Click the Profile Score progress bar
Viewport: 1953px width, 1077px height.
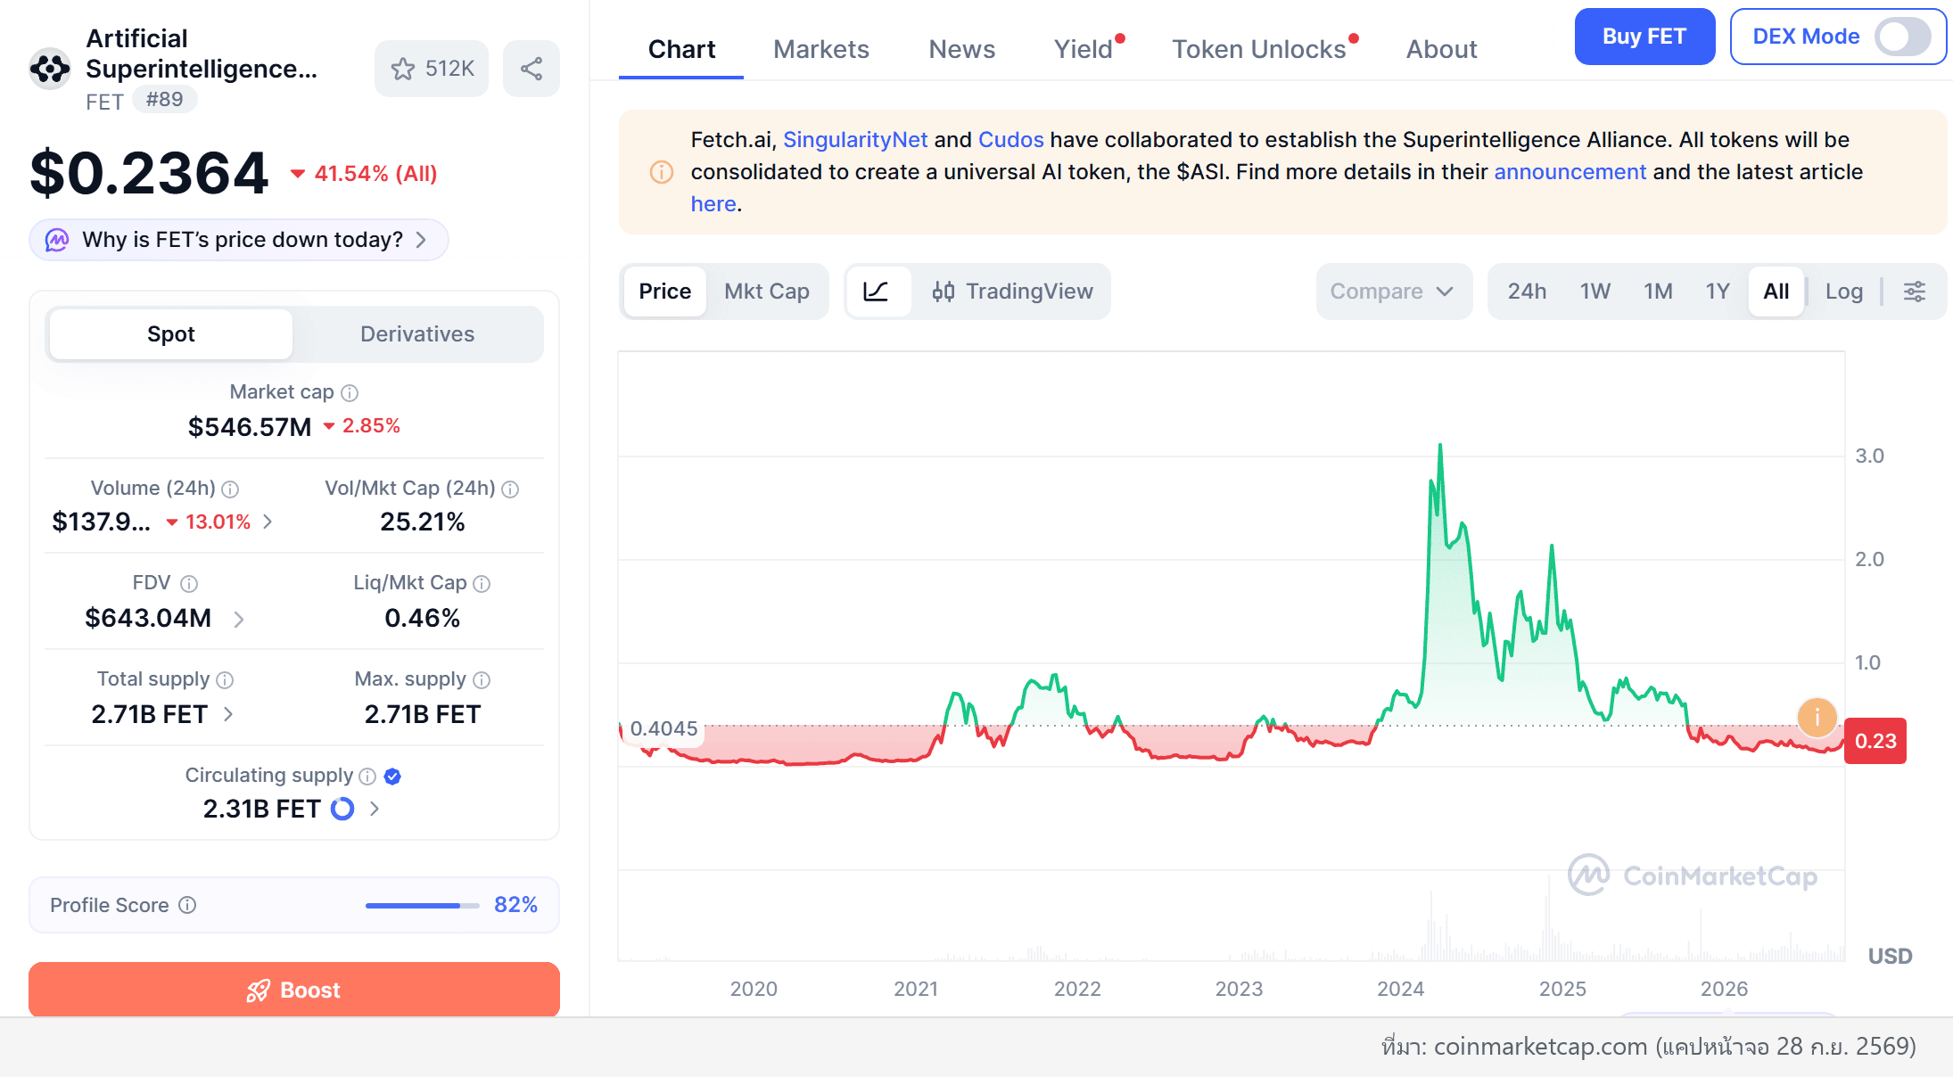[422, 906]
